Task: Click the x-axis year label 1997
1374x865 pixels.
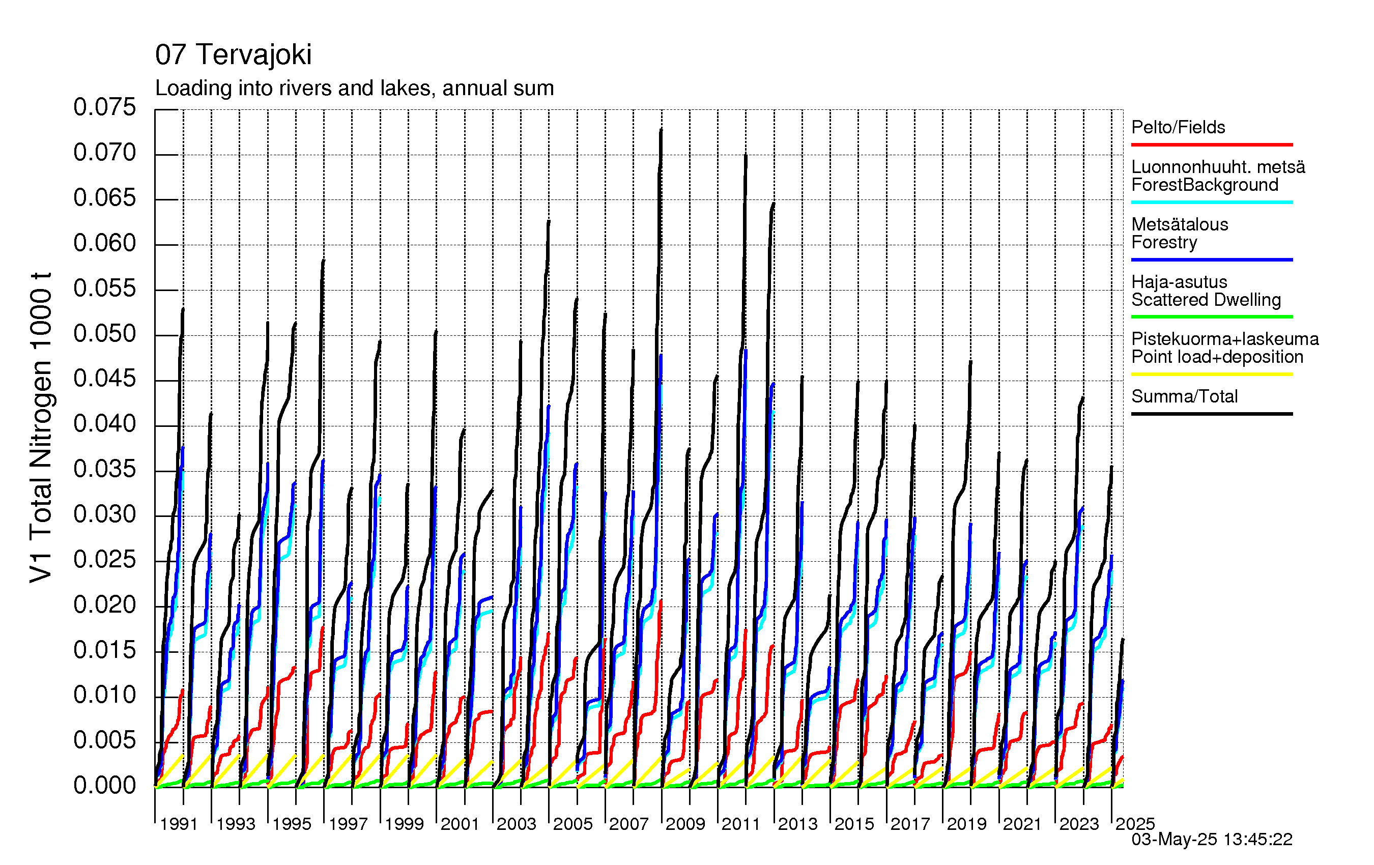Action: pos(348,824)
